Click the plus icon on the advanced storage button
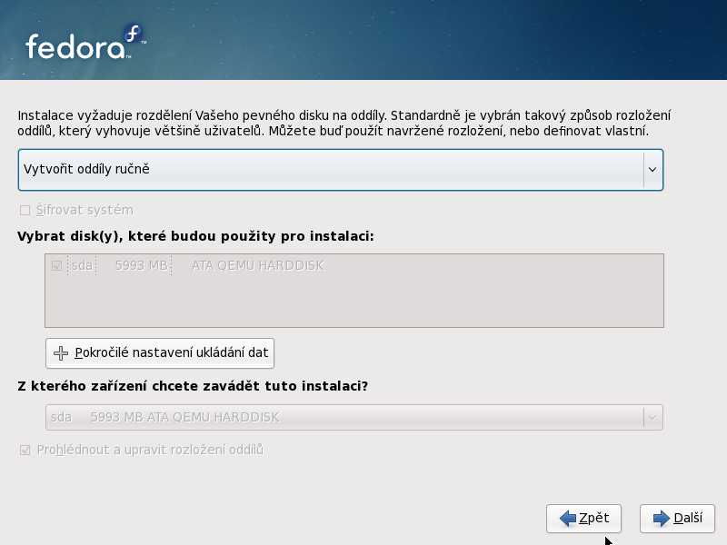 [61, 352]
